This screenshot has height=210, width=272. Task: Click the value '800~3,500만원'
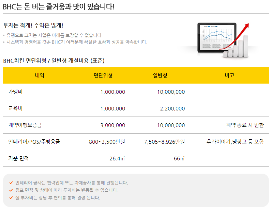(x=107, y=142)
